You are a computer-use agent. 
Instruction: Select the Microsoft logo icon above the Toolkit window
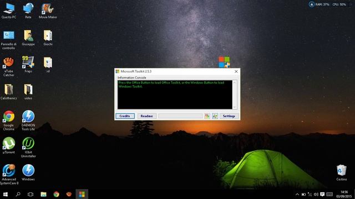[x=224, y=62]
